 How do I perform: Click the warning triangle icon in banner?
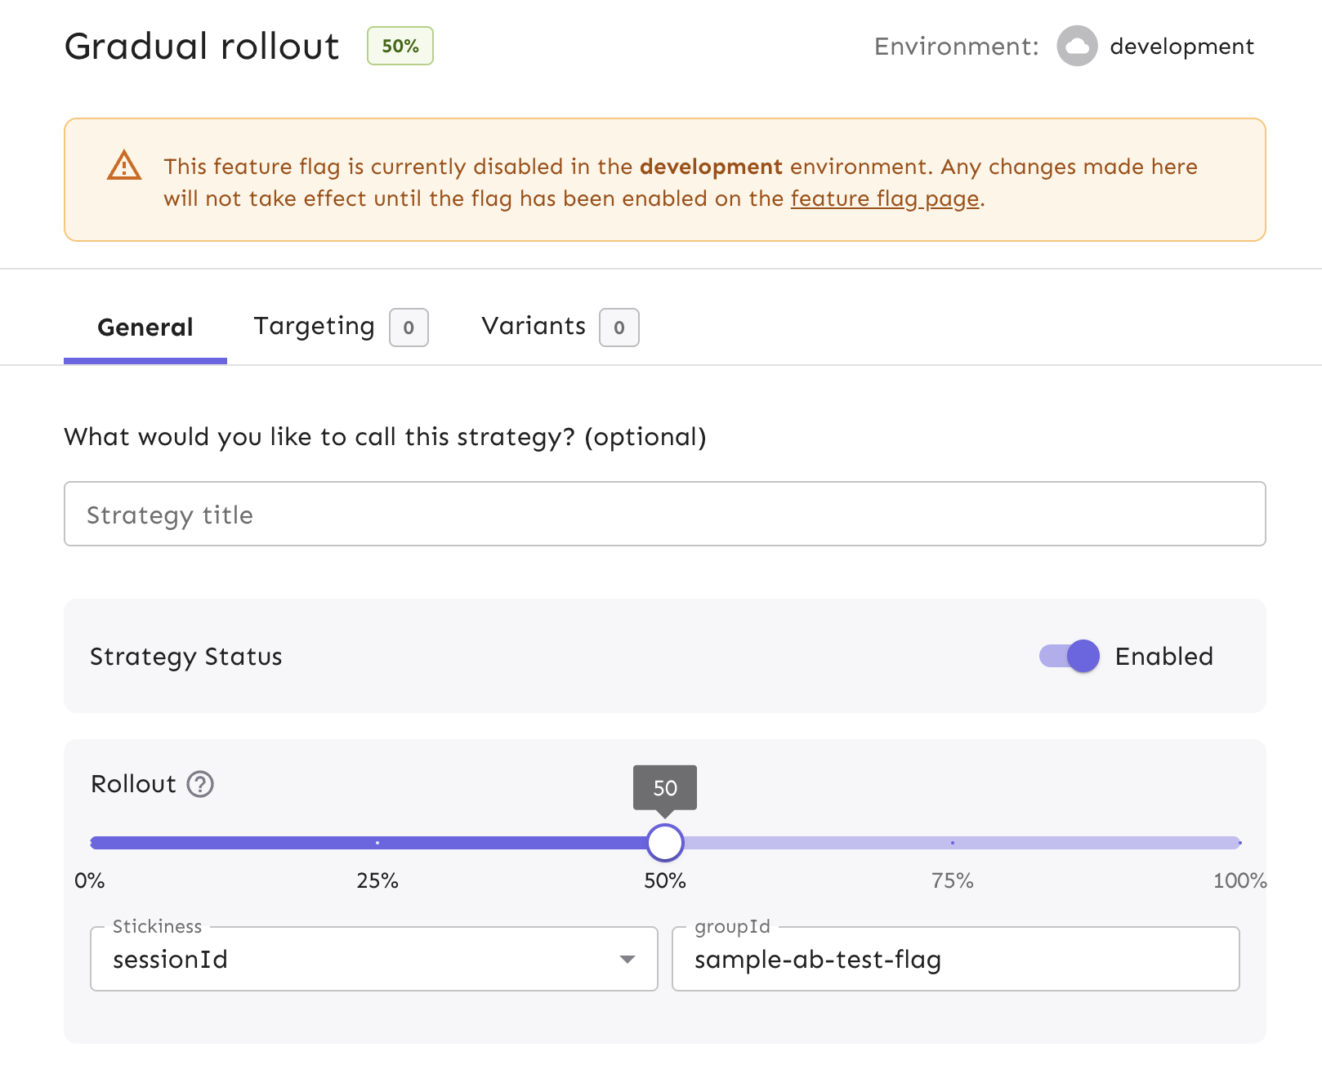pos(124,166)
